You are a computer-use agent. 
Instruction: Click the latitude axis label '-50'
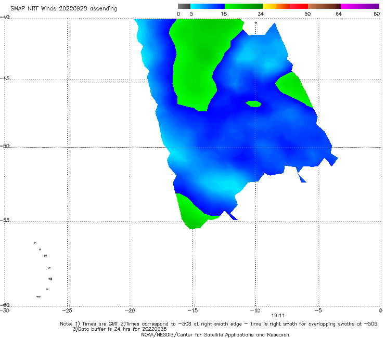click(x=5, y=146)
